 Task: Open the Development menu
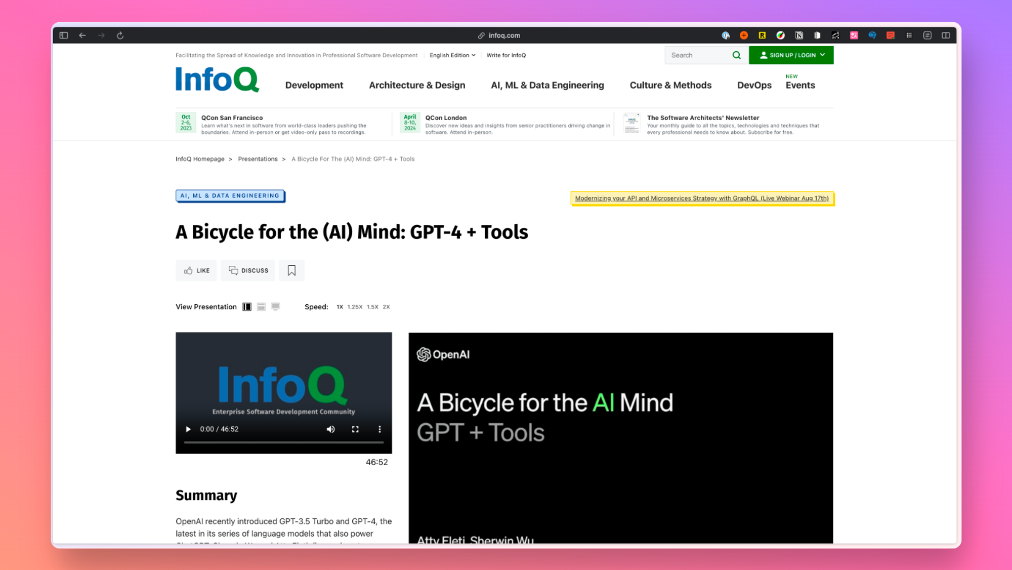coord(314,85)
